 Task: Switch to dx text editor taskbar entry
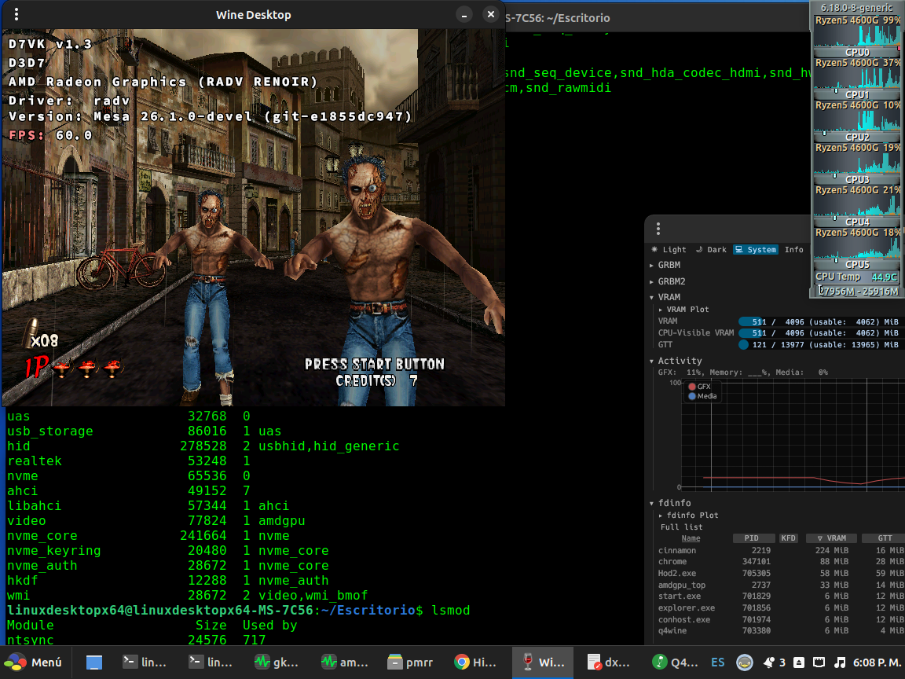608,662
